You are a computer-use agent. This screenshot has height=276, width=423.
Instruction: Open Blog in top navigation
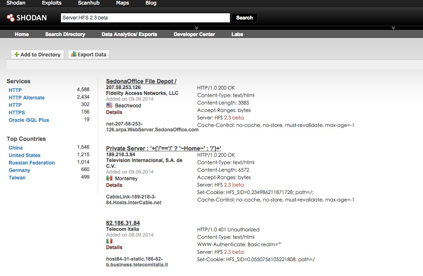[151, 3]
